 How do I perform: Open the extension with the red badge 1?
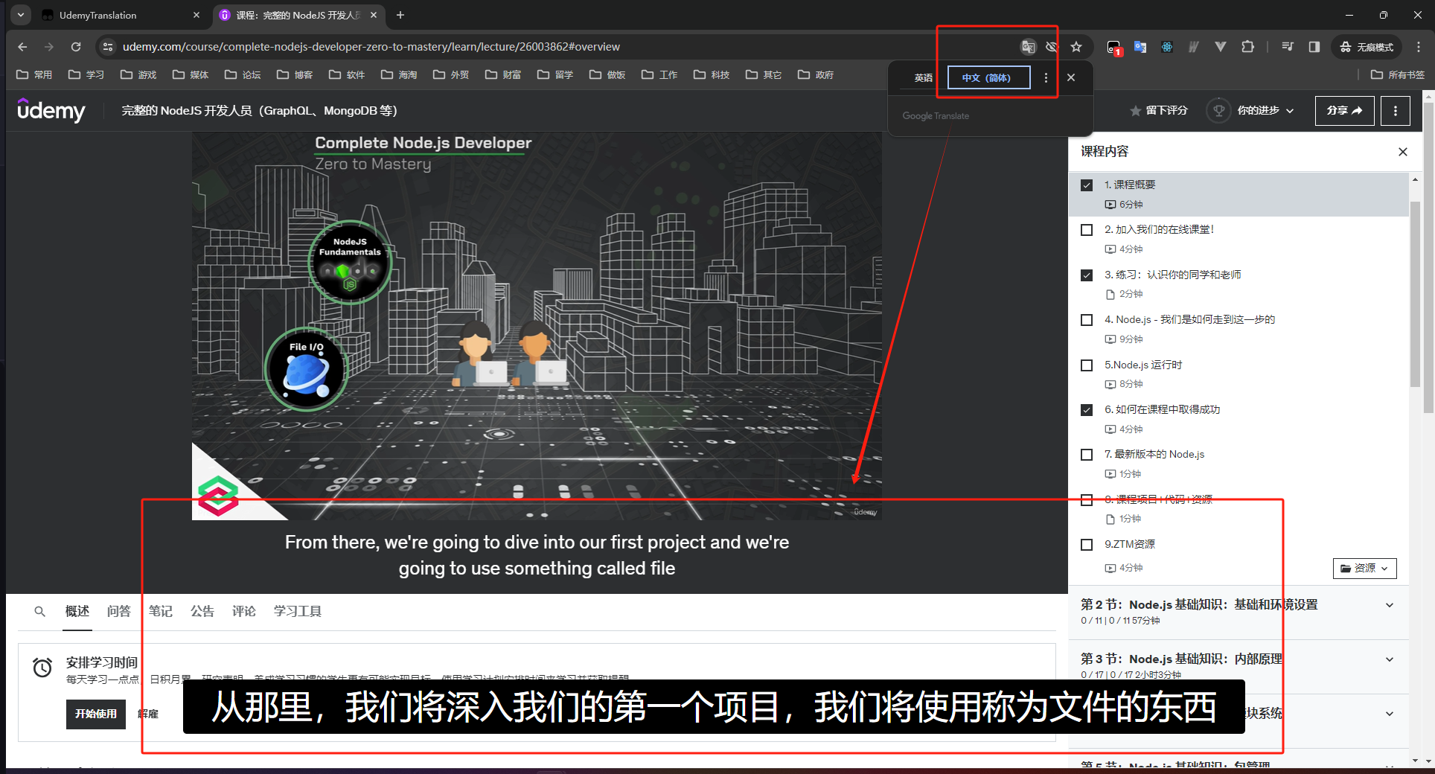1114,48
